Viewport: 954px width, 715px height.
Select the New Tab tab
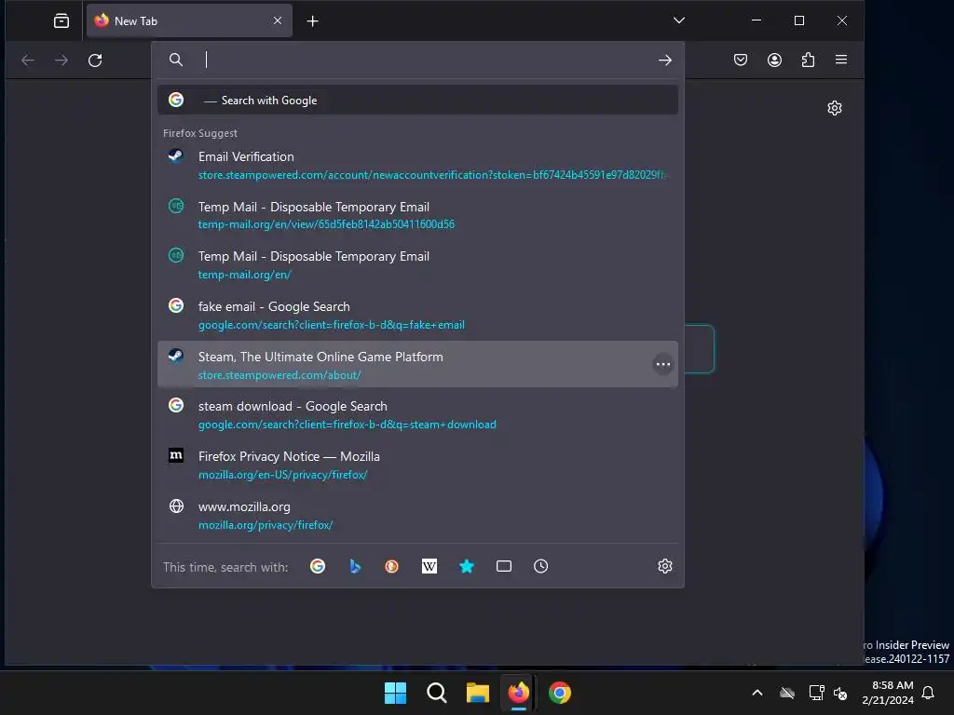tap(189, 21)
